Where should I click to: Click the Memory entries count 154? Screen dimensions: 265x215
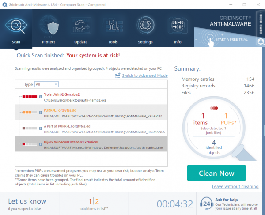click(x=250, y=79)
